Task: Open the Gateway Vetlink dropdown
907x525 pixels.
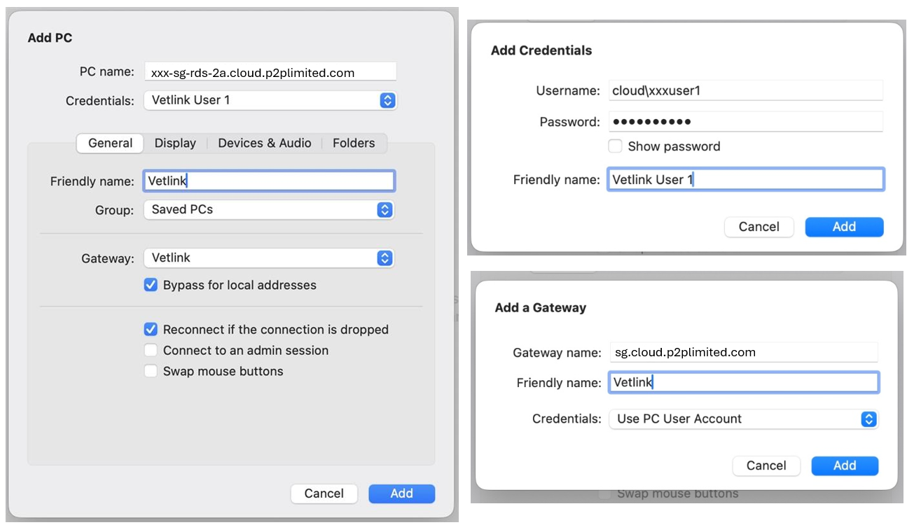Action: click(269, 258)
